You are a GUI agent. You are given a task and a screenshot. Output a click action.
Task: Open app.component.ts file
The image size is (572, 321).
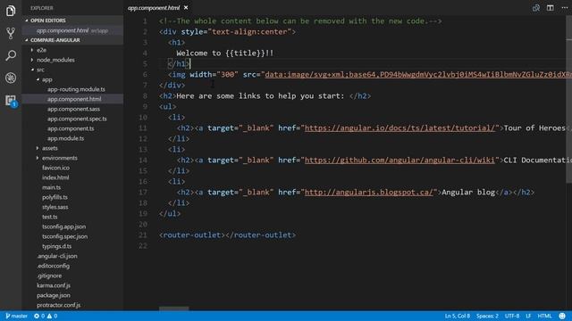coord(71,128)
